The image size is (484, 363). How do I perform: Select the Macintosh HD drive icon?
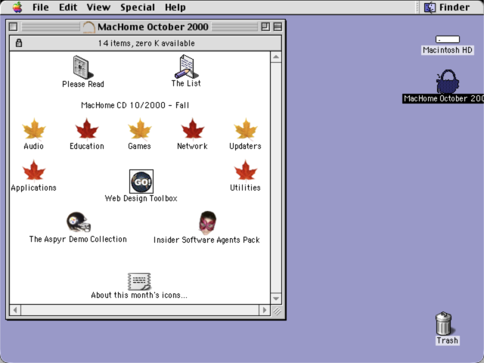448,39
